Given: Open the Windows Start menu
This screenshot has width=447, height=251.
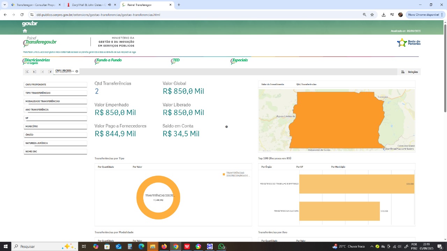Looking at the screenshot, I should pyautogui.click(x=6, y=246).
